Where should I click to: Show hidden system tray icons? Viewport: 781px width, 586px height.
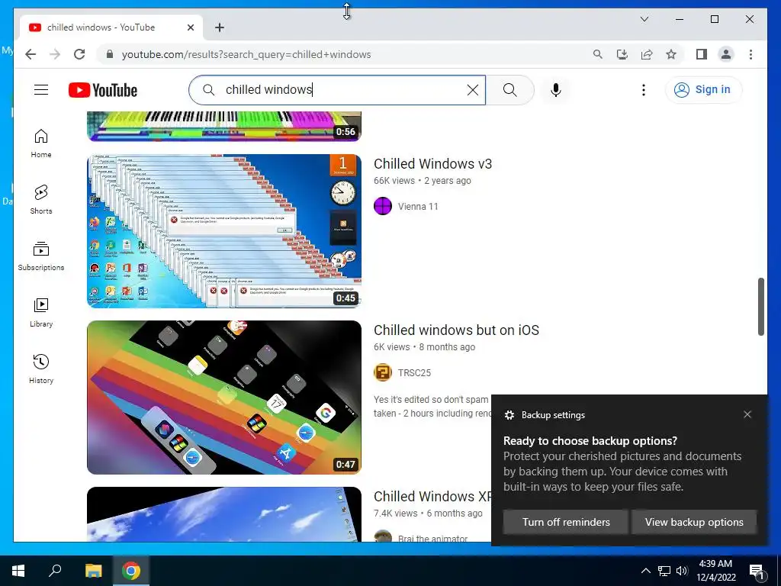click(645, 571)
